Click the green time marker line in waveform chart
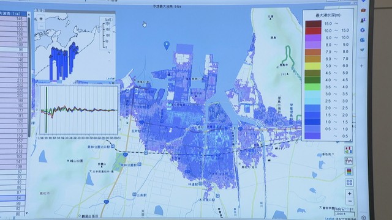The width and height of the screenshot is (392, 220). tap(47, 110)
